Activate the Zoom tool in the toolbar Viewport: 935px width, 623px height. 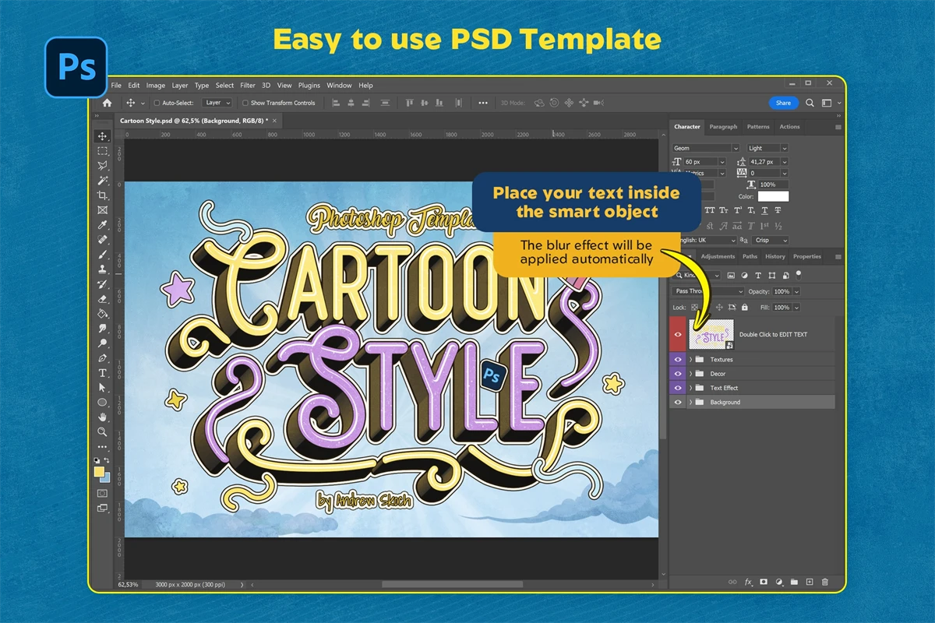coord(102,431)
